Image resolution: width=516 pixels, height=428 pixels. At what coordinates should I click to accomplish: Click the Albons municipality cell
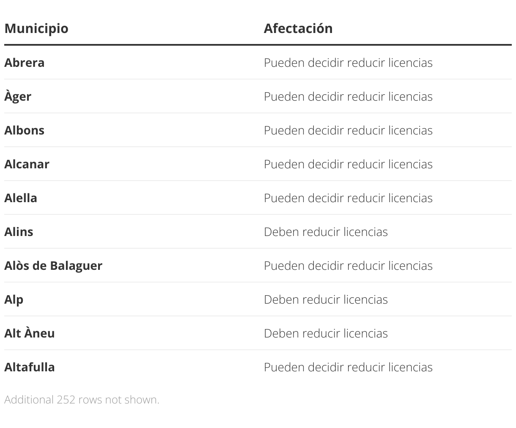[x=24, y=130]
